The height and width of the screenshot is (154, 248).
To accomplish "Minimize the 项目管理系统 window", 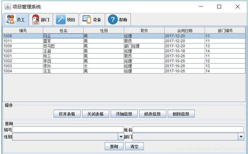I will click(201, 7).
